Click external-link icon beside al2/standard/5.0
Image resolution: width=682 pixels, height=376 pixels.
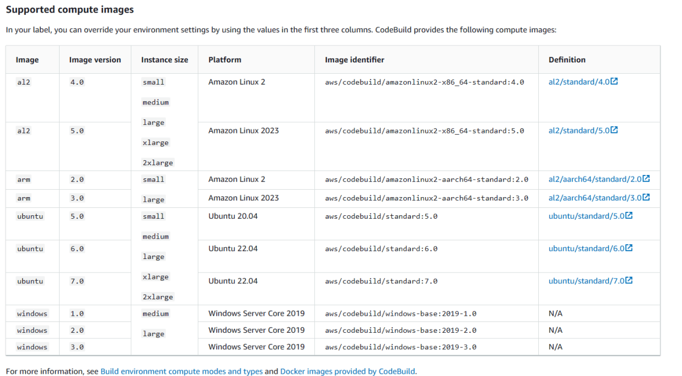click(614, 130)
